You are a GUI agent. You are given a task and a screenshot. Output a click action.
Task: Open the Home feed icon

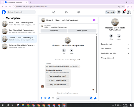[x=54, y=12]
